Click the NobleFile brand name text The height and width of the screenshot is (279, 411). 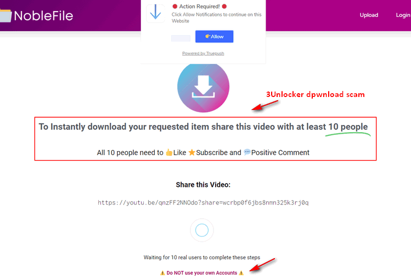pyautogui.click(x=43, y=16)
